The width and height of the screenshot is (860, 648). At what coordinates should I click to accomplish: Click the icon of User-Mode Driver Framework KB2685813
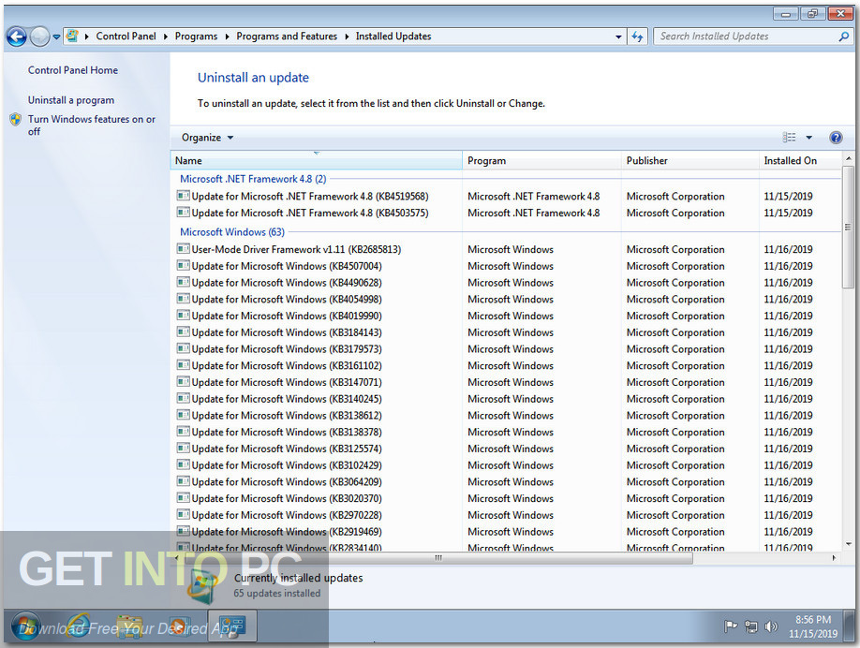click(x=184, y=249)
